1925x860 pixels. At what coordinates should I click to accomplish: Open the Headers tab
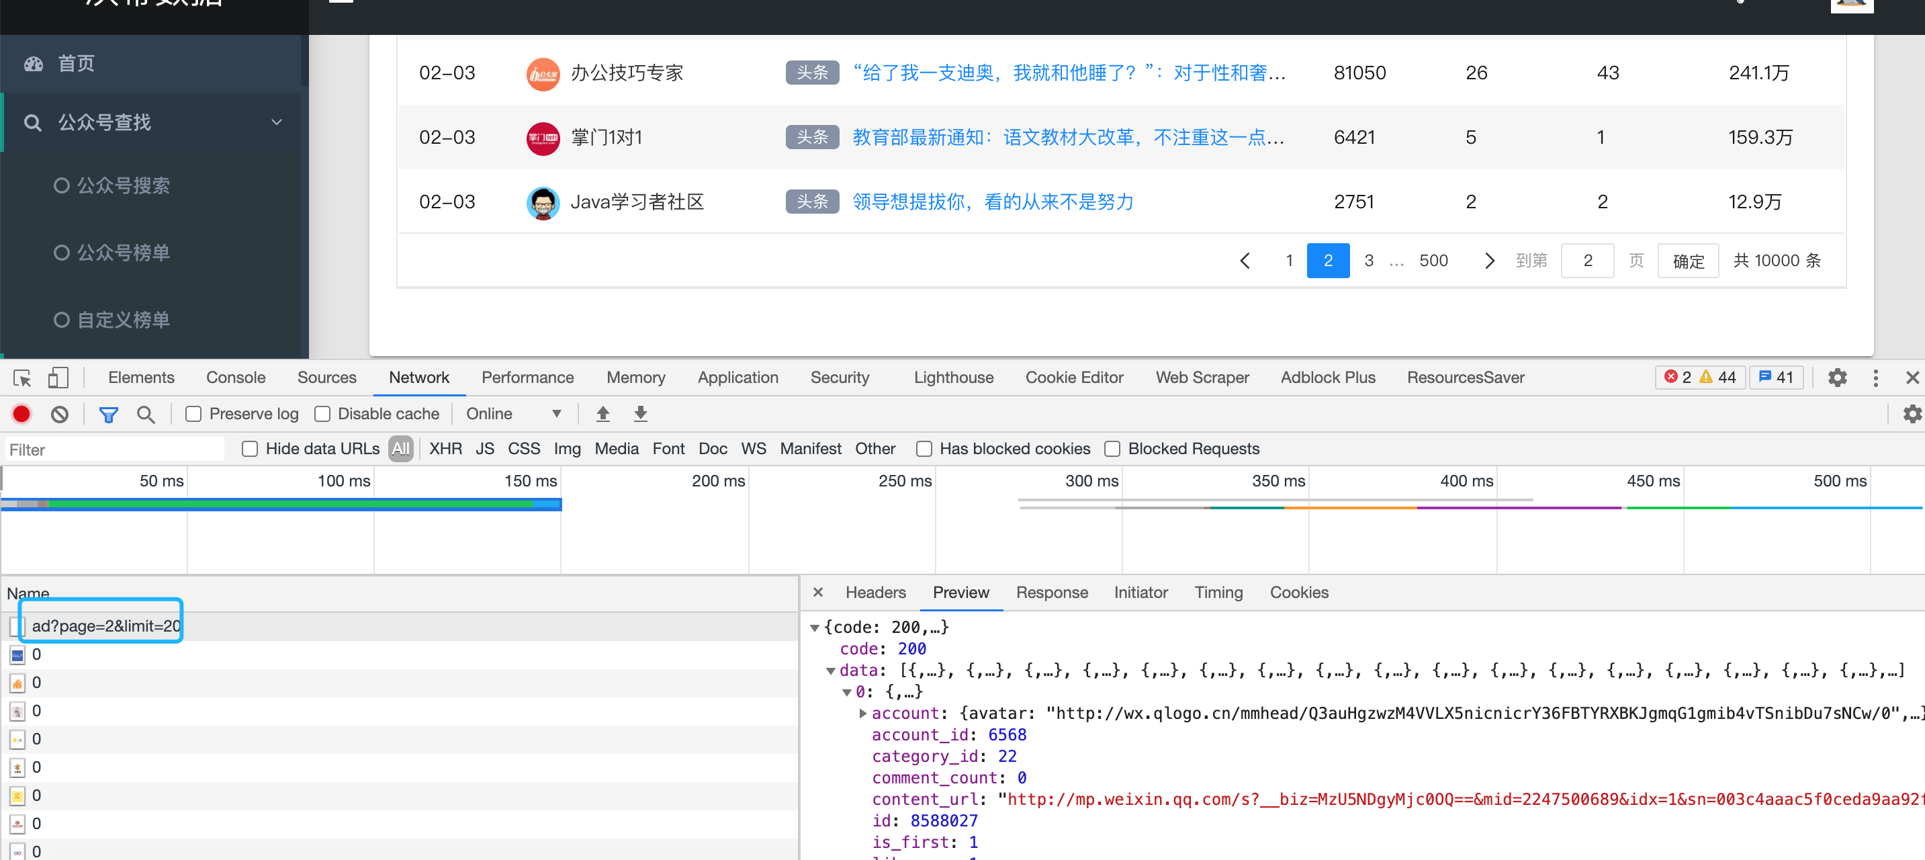pos(875,593)
